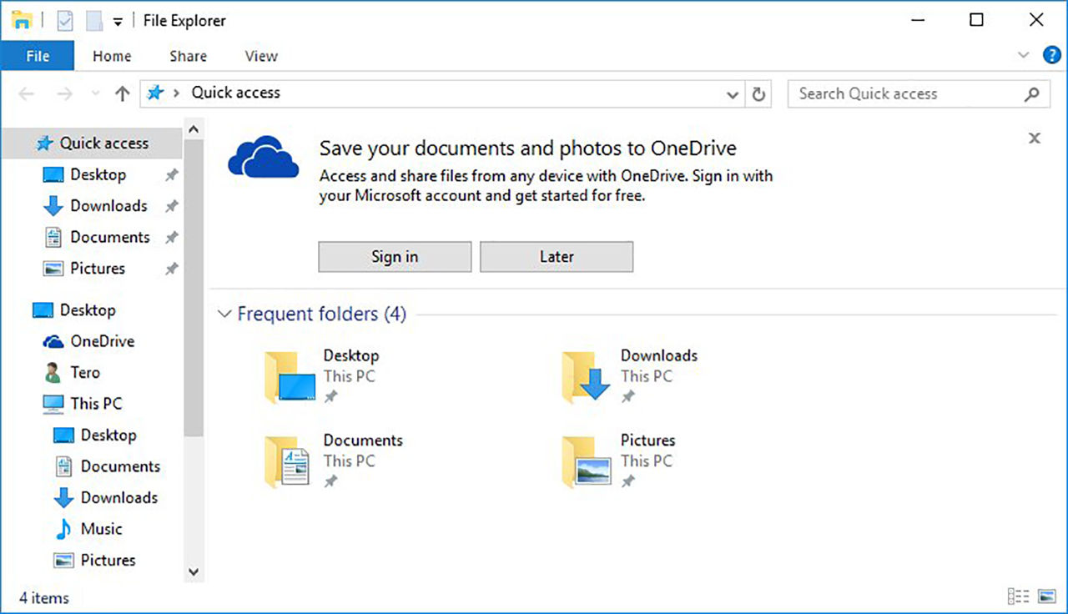Switch to details view in status bar
The height and width of the screenshot is (614, 1068).
pos(1018,596)
